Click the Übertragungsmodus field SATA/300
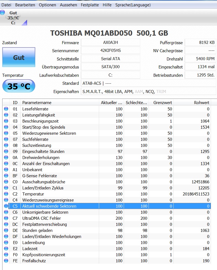The height and width of the screenshot is (270, 217). (110, 67)
